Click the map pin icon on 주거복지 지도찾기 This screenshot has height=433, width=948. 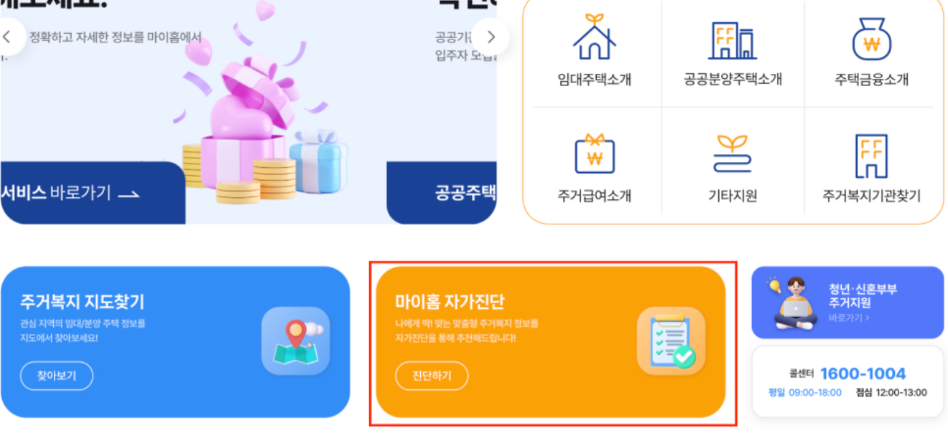coord(295,341)
